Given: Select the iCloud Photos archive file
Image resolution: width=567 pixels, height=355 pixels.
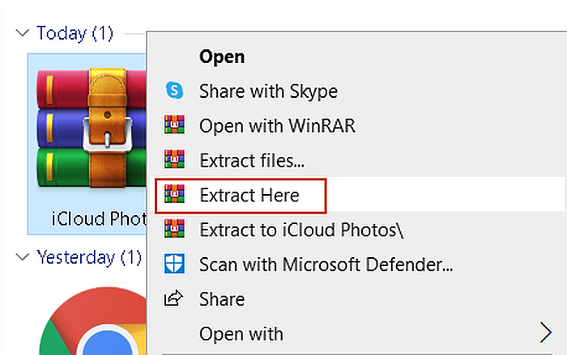Looking at the screenshot, I should pyautogui.click(x=87, y=144).
